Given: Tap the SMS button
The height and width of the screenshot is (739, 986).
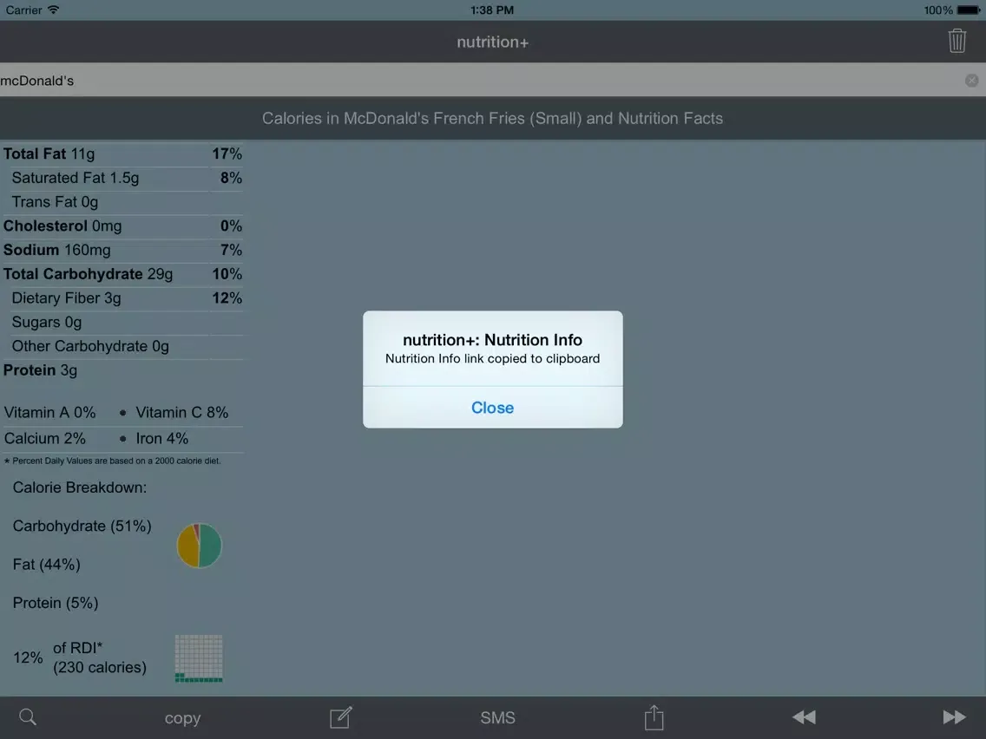Looking at the screenshot, I should [497, 717].
